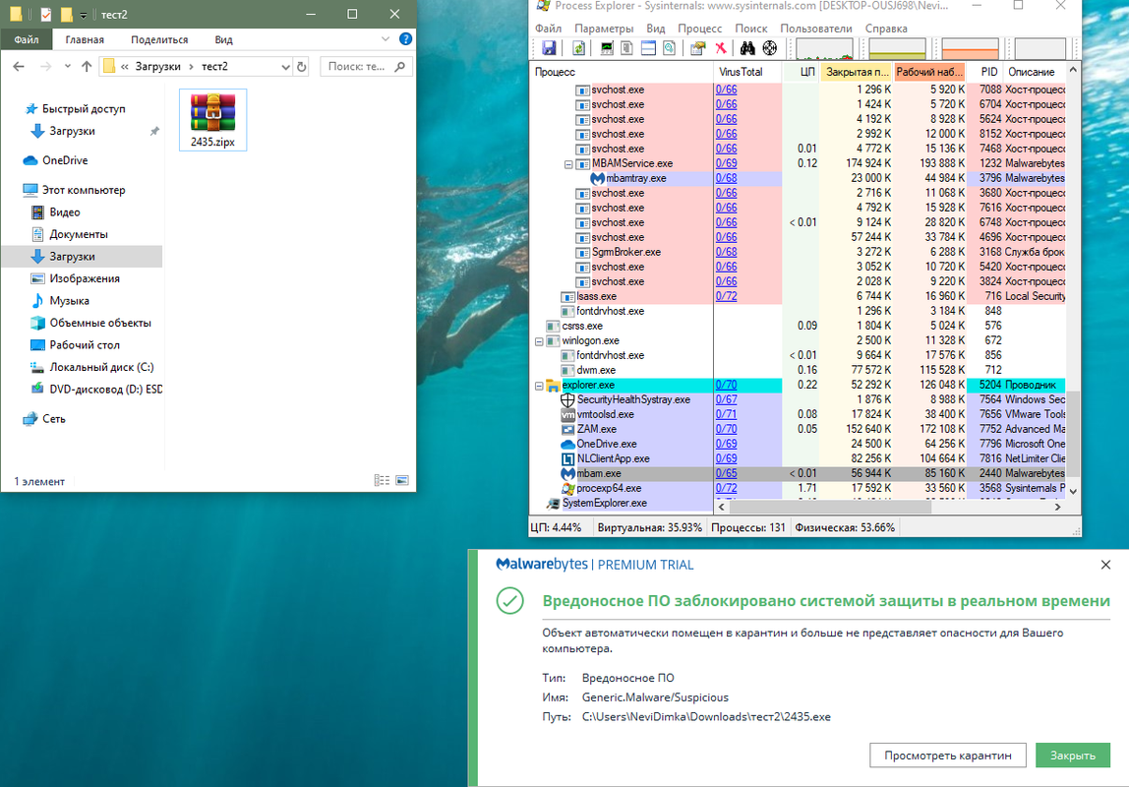Click DLL/handle view toolbar icon
The height and width of the screenshot is (787, 1129).
tap(669, 48)
